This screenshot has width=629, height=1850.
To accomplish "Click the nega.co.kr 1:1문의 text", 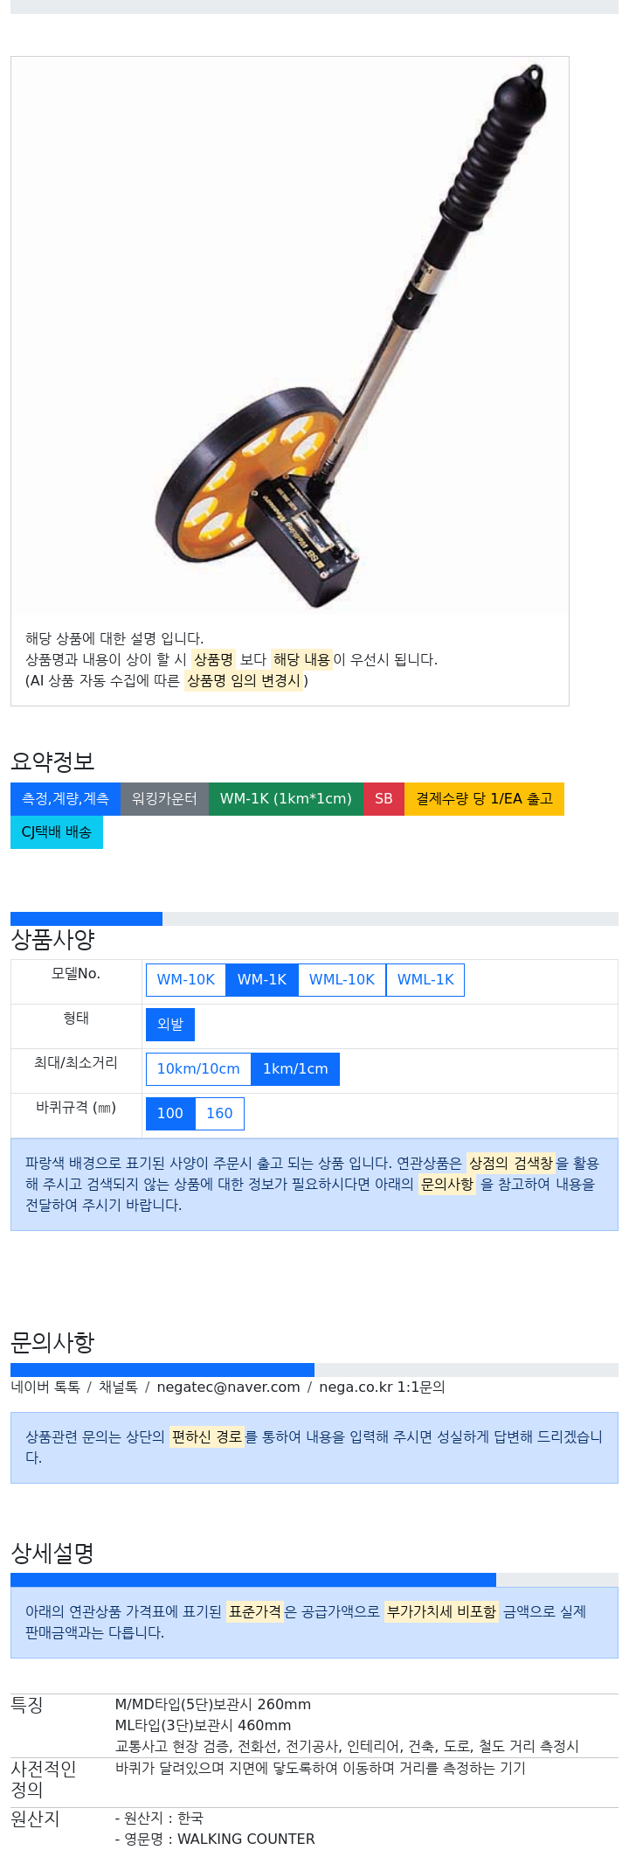I will coord(382,1387).
